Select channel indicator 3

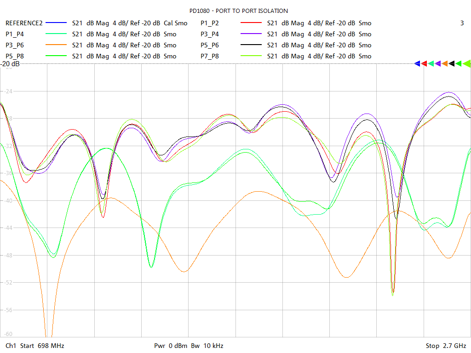(x=461, y=23)
